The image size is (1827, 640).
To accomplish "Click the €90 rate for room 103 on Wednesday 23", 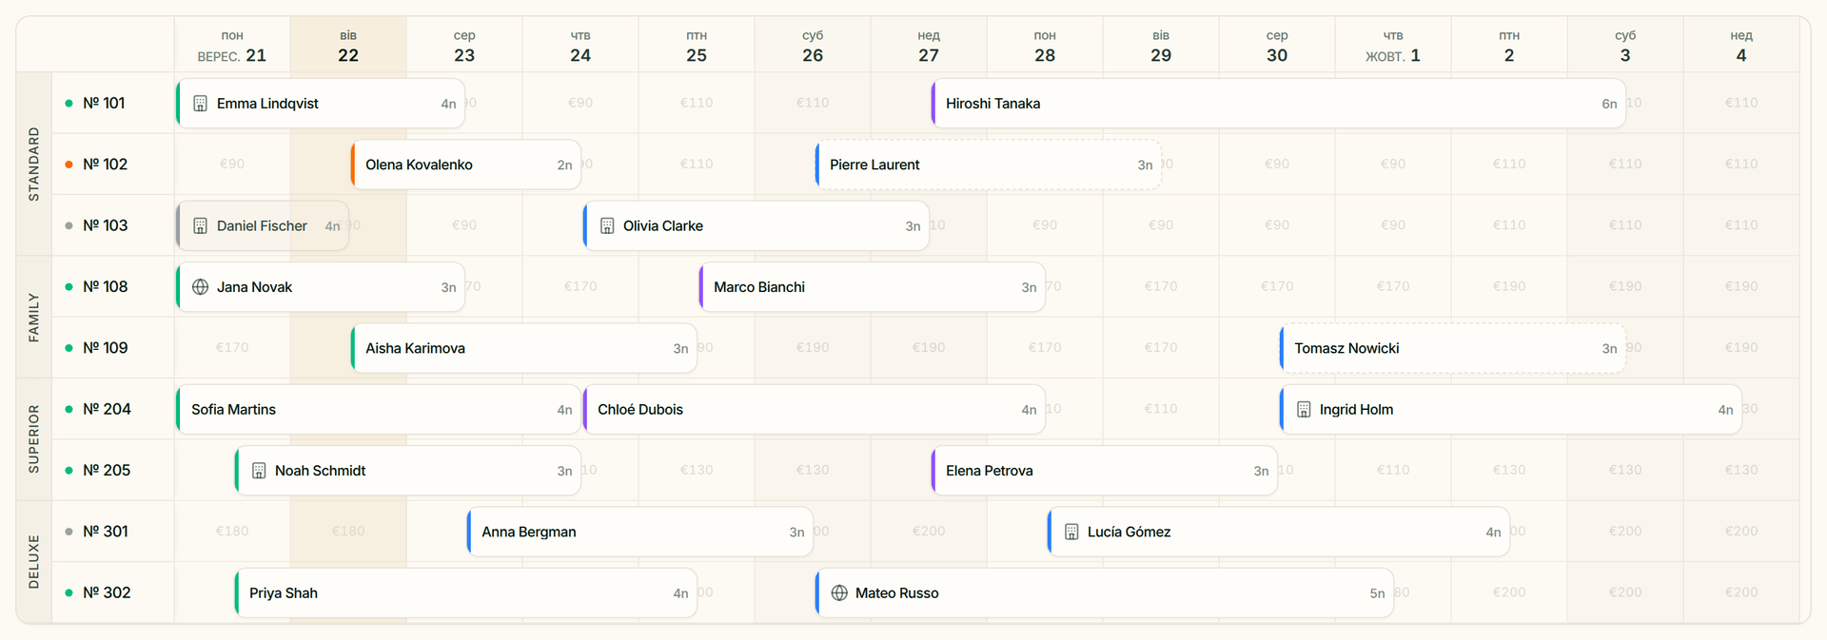I will pos(464,226).
